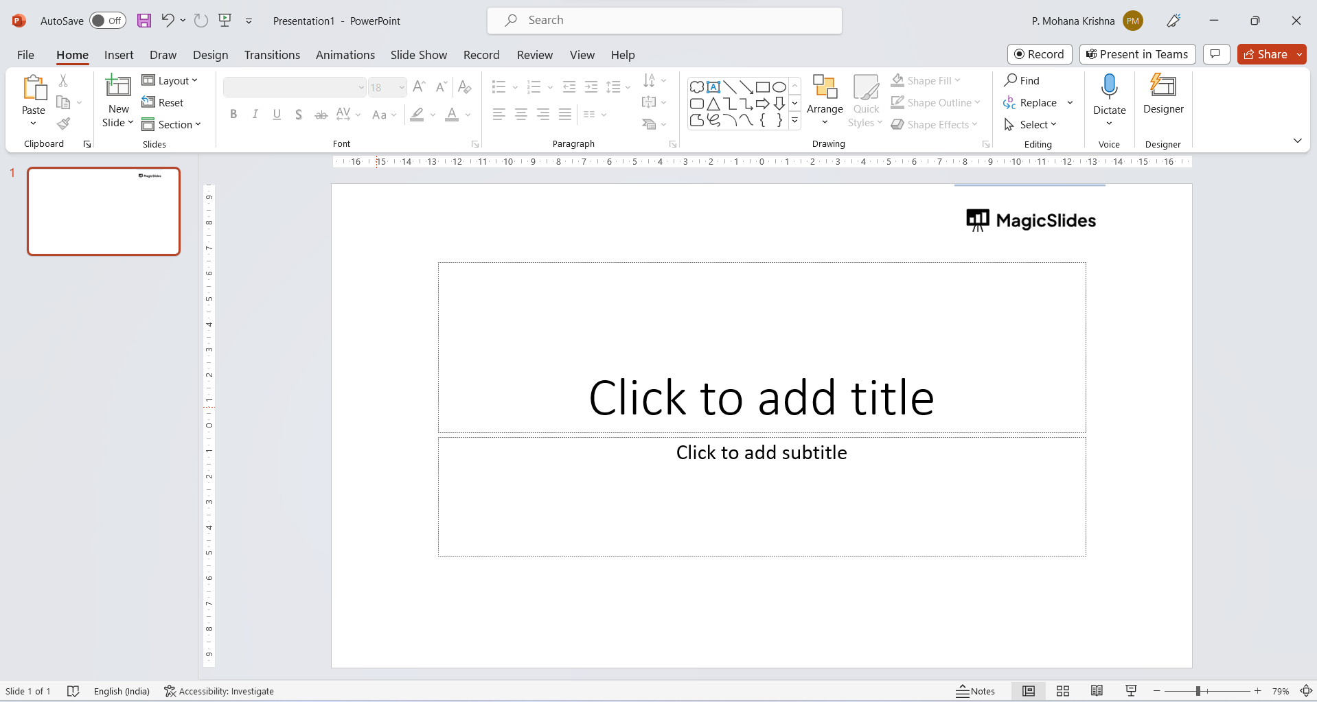The image size is (1317, 702).
Task: Click the Save icon in title bar
Action: coord(144,21)
